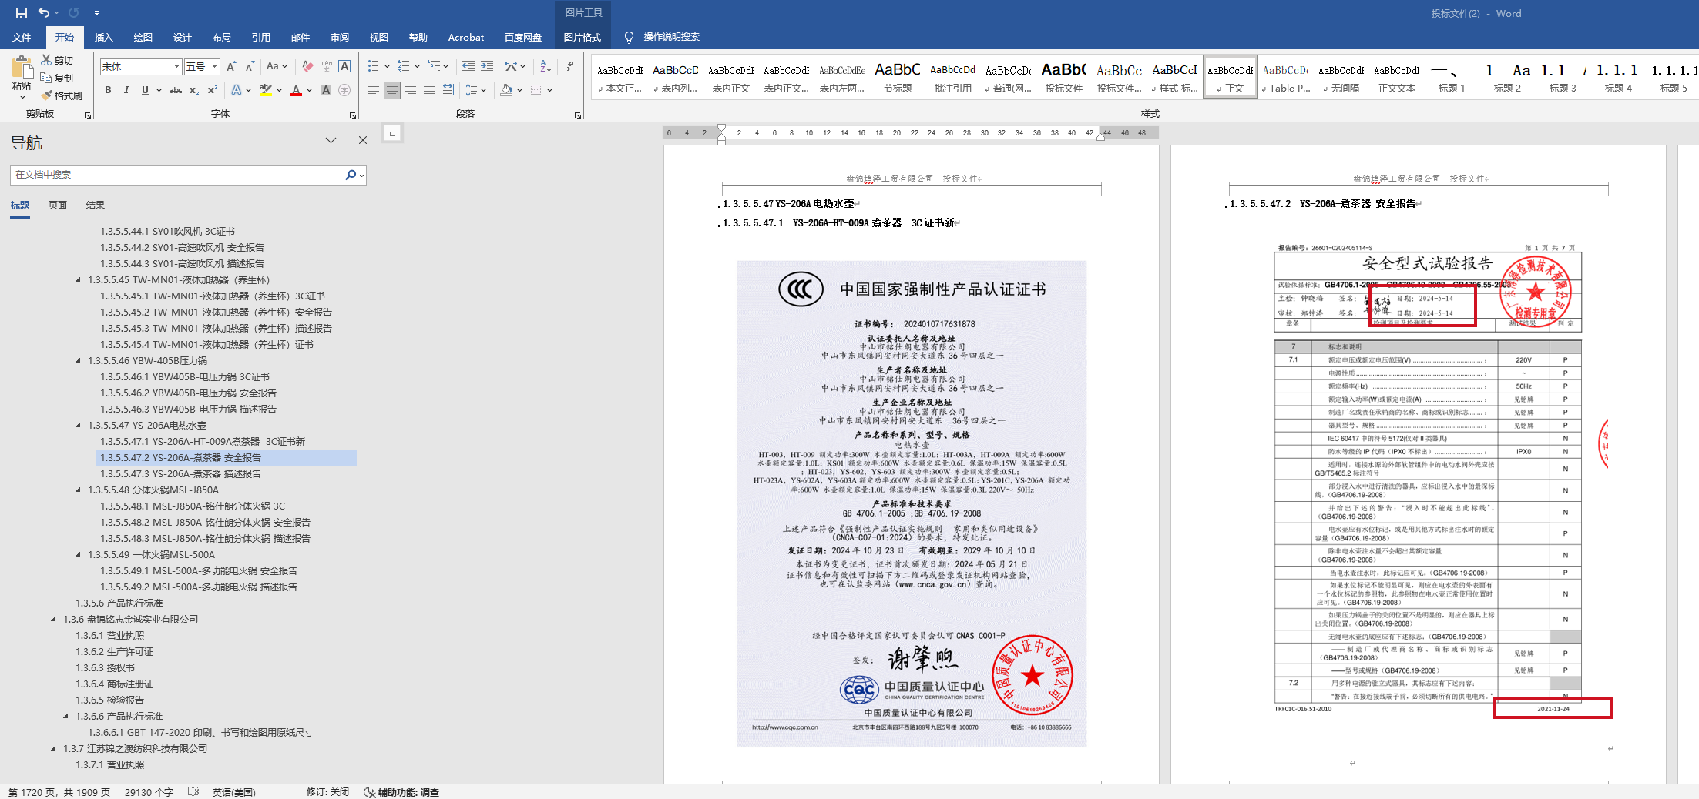Apply strikethrough formatting
1699x799 pixels.
click(x=176, y=90)
